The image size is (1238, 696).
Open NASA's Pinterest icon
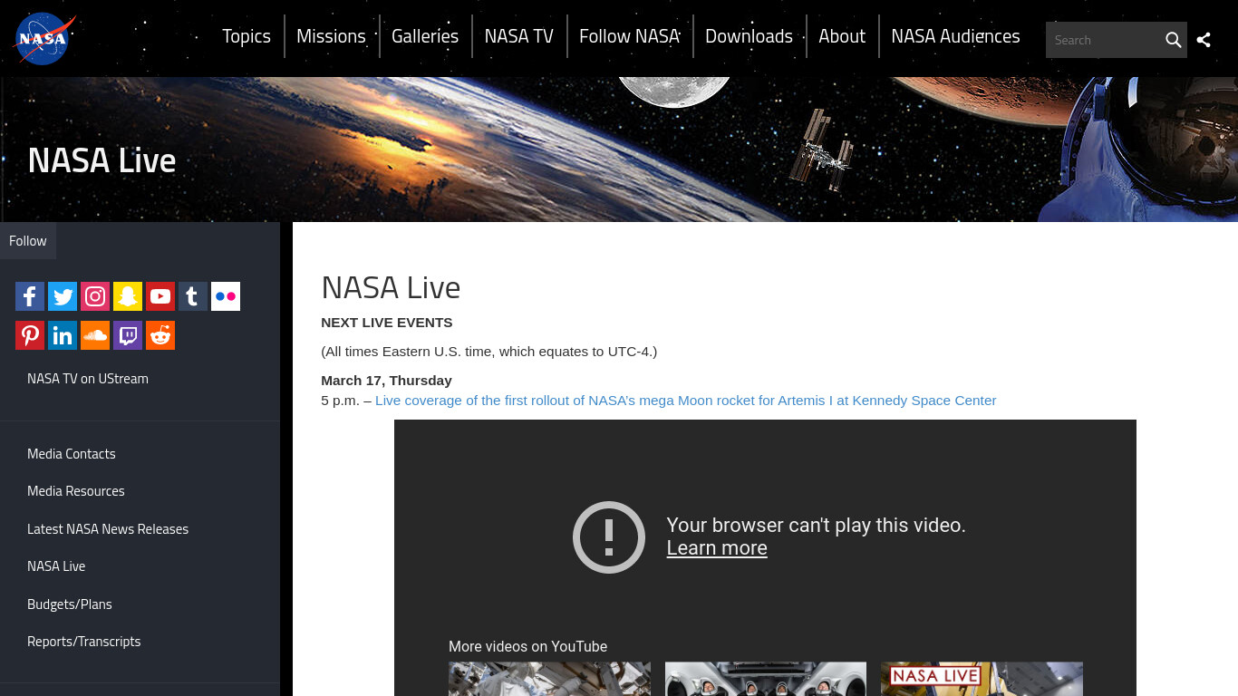click(x=30, y=335)
